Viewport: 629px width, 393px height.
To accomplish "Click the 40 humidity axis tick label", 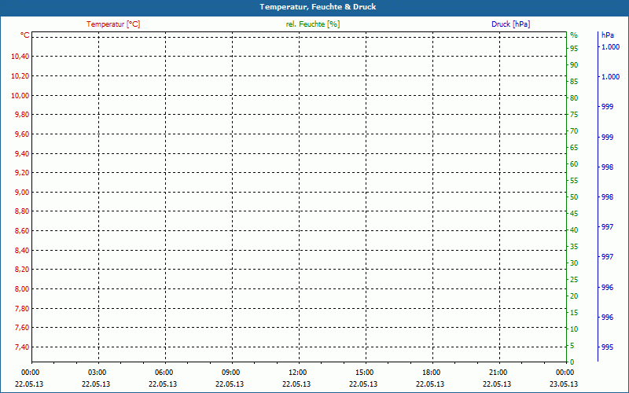I will (x=574, y=230).
